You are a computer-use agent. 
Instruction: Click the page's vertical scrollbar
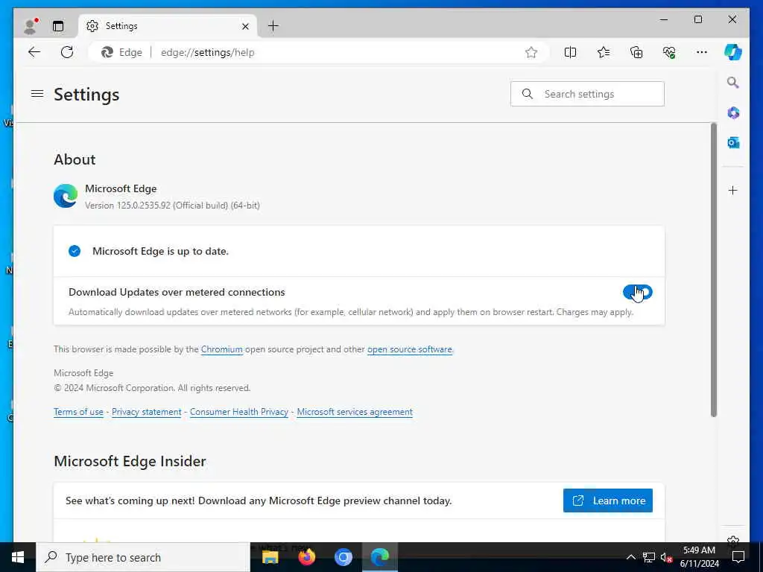pyautogui.click(x=714, y=270)
